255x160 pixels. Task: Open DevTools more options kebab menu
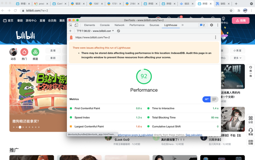tap(218, 25)
